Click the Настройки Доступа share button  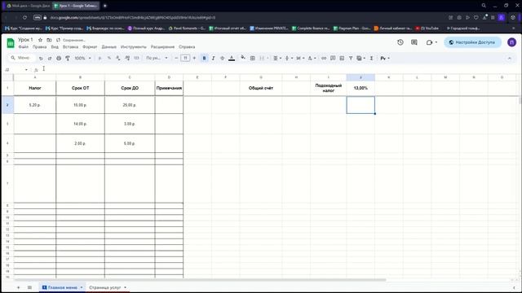point(472,42)
